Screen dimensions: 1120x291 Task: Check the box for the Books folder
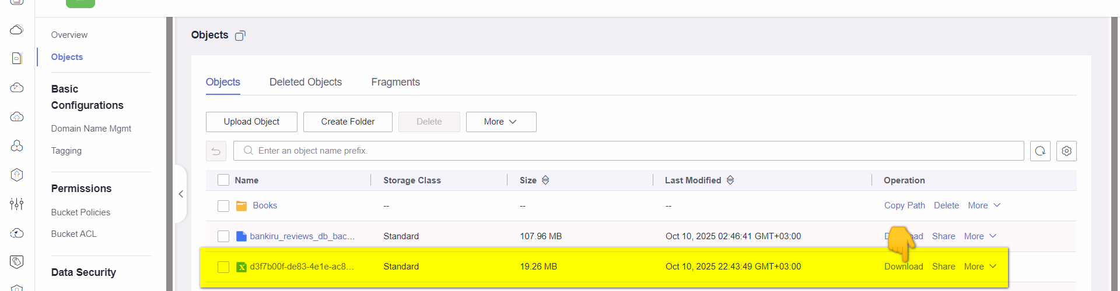click(223, 206)
